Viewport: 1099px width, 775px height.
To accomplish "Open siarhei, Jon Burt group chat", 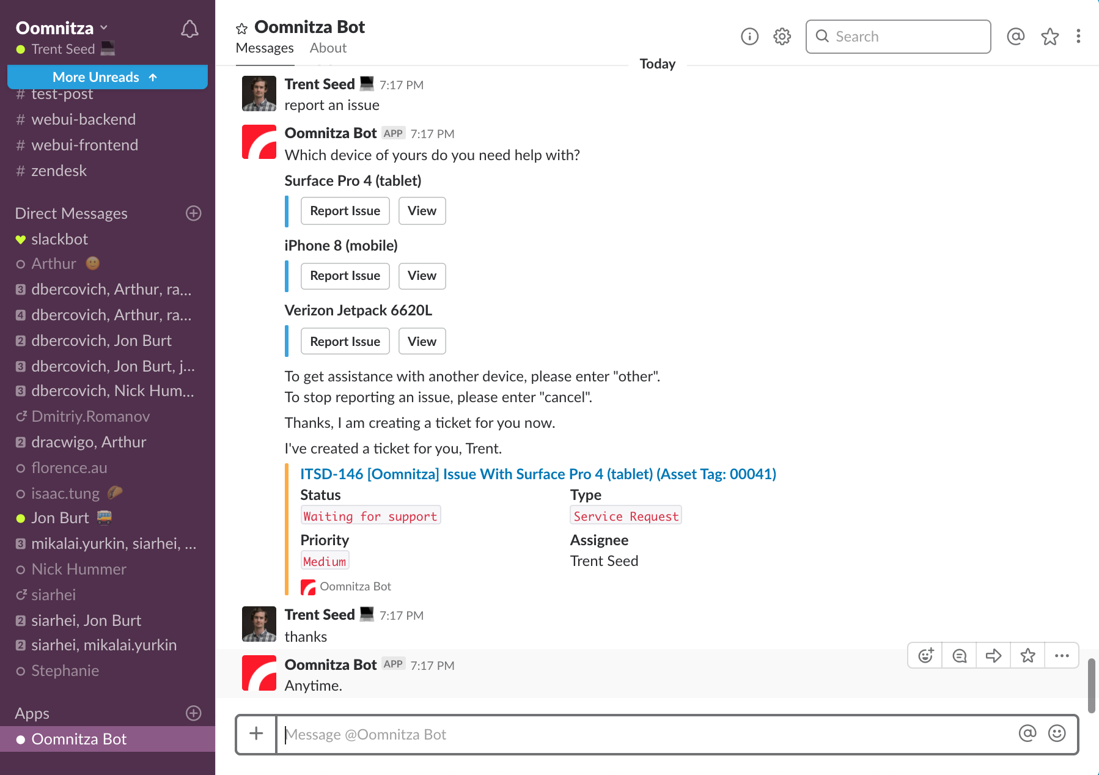I will [x=108, y=620].
